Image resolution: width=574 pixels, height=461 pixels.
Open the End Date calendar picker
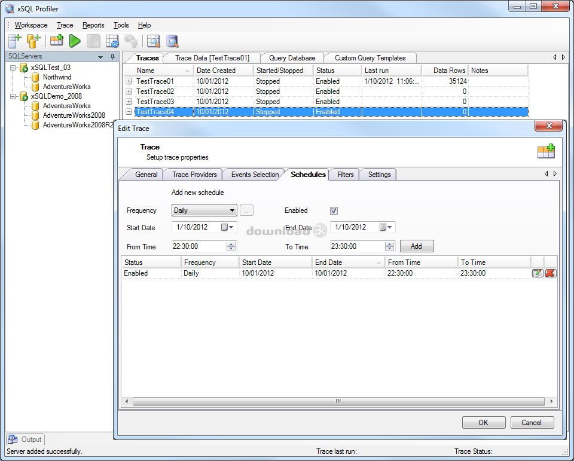(386, 227)
